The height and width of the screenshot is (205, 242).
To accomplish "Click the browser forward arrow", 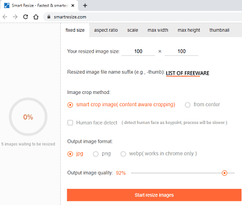I will coord(15,17).
